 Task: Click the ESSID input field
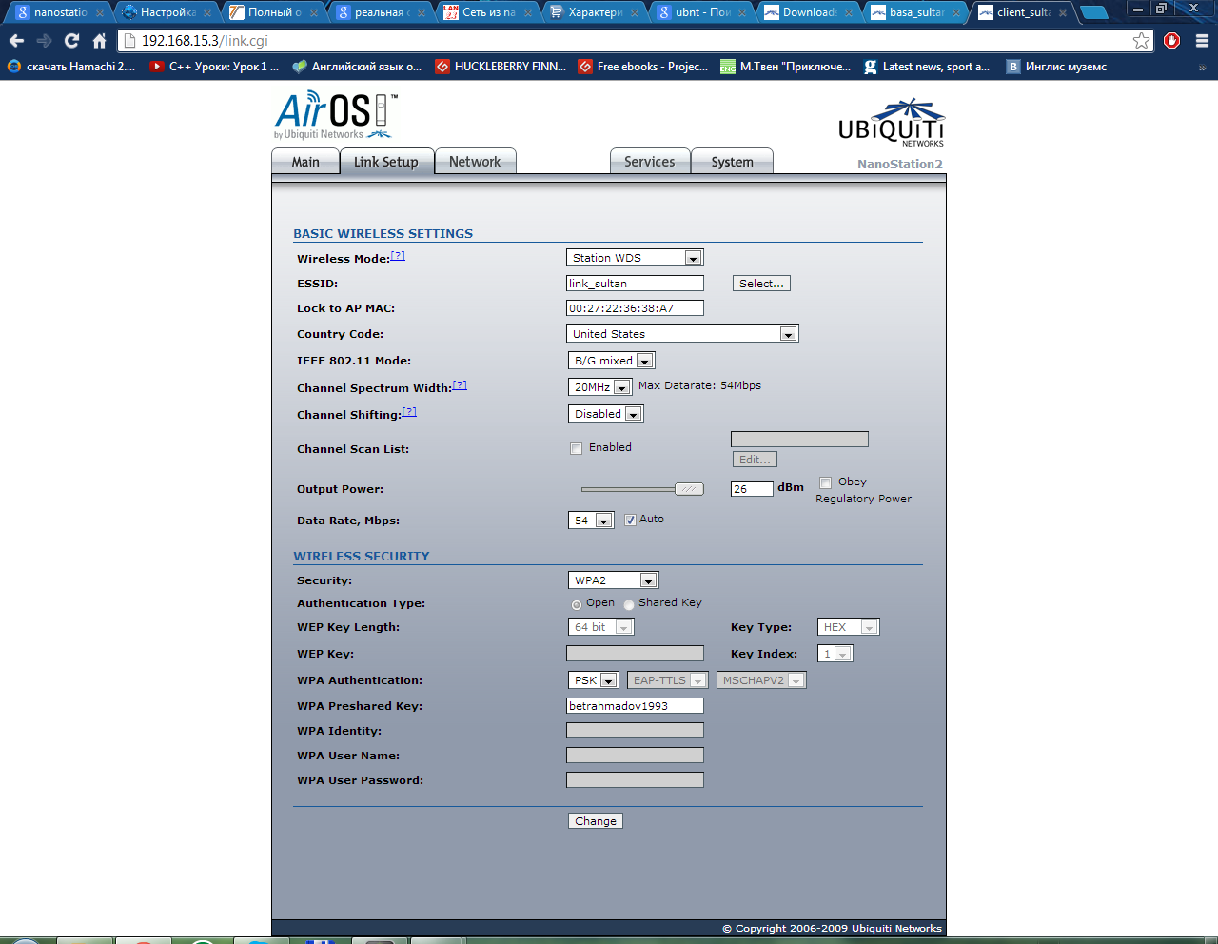(635, 284)
